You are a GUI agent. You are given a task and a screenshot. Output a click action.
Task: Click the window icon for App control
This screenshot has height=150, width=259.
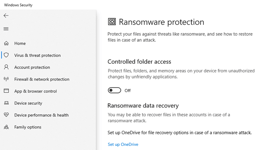[x=6, y=91]
